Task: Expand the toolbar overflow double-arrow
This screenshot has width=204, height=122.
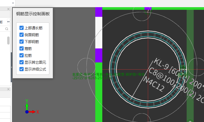Action: (x=8, y=22)
